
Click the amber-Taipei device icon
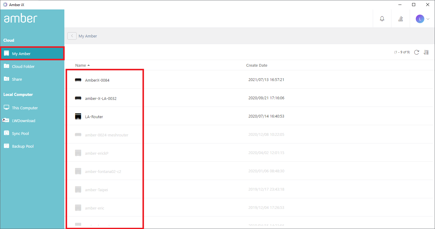(x=78, y=189)
